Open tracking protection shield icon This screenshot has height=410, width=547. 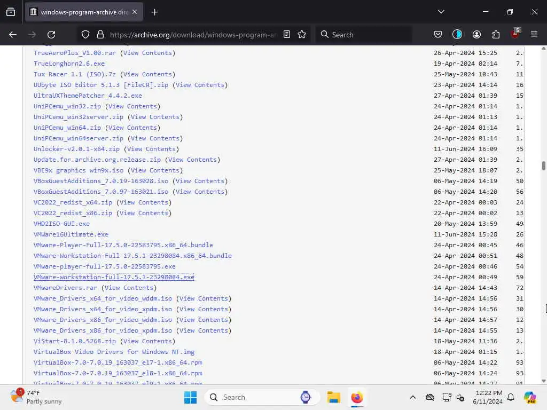(85, 35)
